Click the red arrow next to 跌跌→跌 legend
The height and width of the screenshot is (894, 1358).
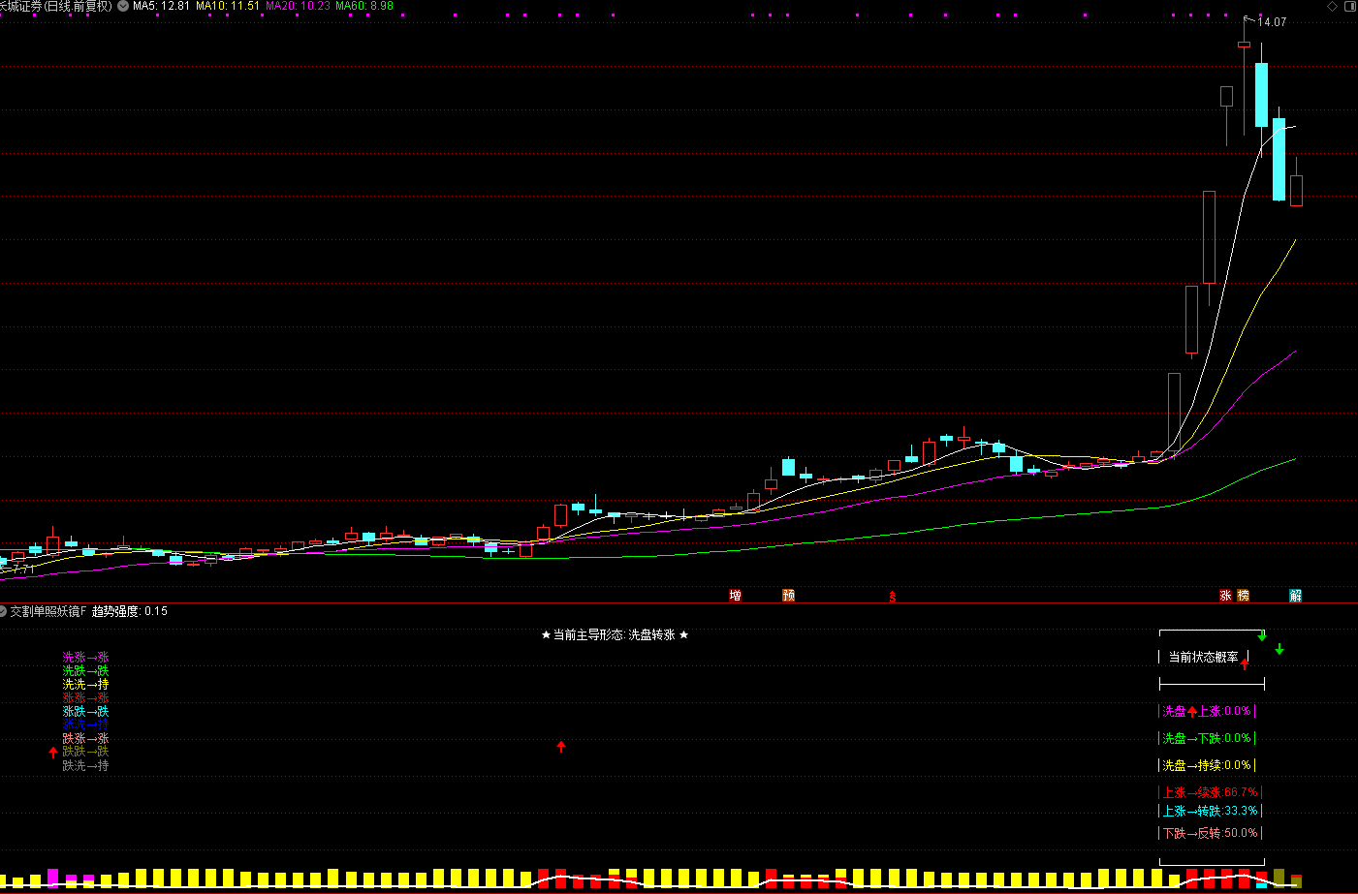pos(52,753)
